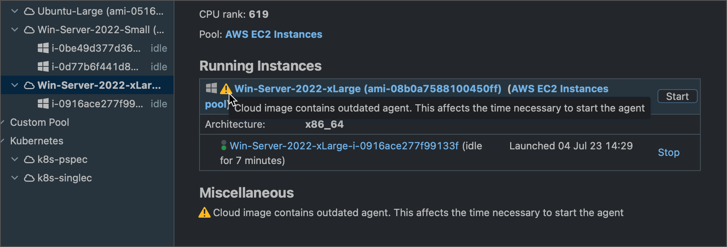
Task: Select Custom Pool in the sidebar
Action: tap(40, 122)
